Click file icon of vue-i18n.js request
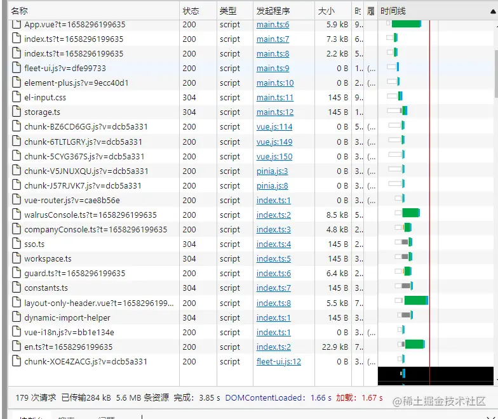498x419 pixels. 17,331
